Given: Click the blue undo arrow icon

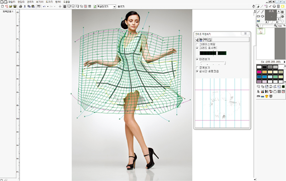Looking at the screenshot, I should tap(44, 6).
